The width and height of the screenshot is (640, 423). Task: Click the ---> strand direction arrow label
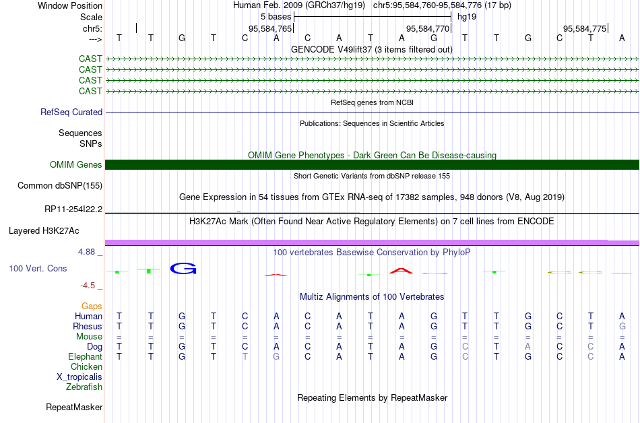tap(95, 39)
